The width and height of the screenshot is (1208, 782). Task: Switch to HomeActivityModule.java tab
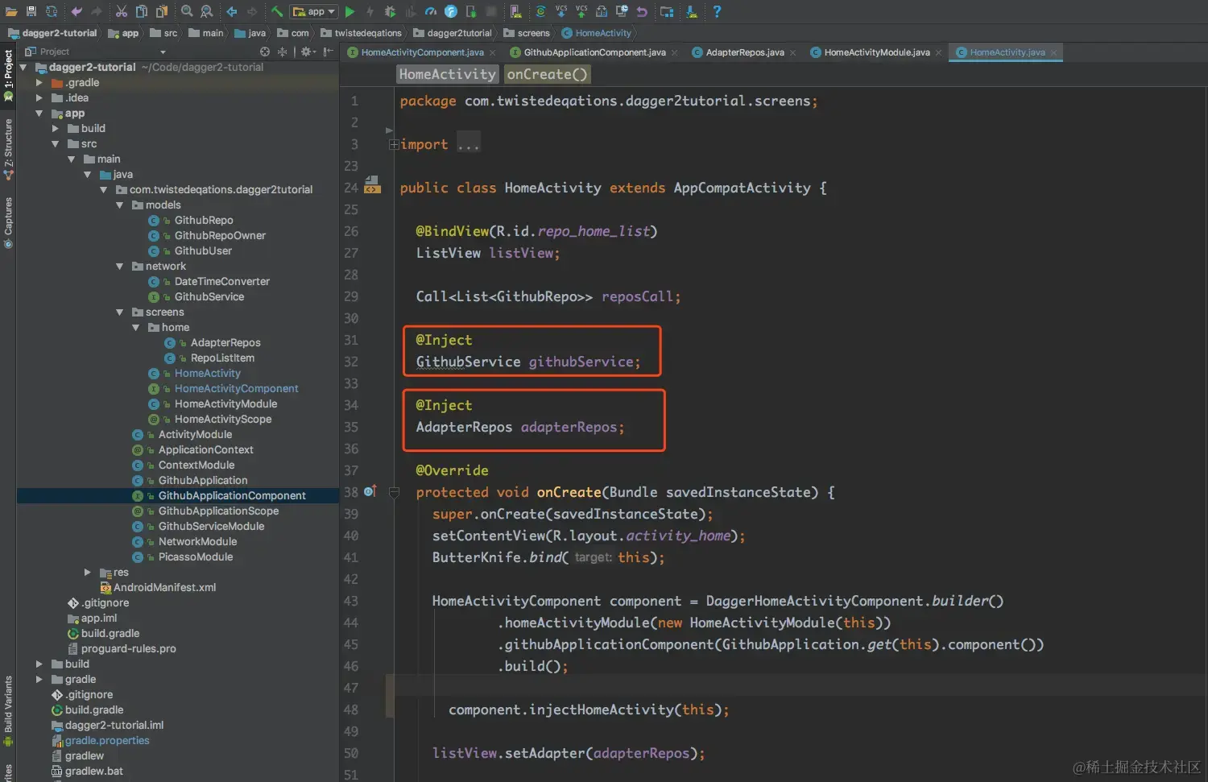[x=876, y=52]
